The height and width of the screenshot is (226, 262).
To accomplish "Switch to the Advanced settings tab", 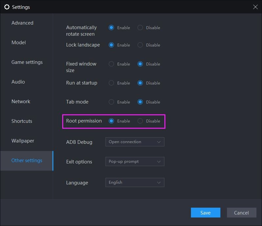I will [22, 23].
